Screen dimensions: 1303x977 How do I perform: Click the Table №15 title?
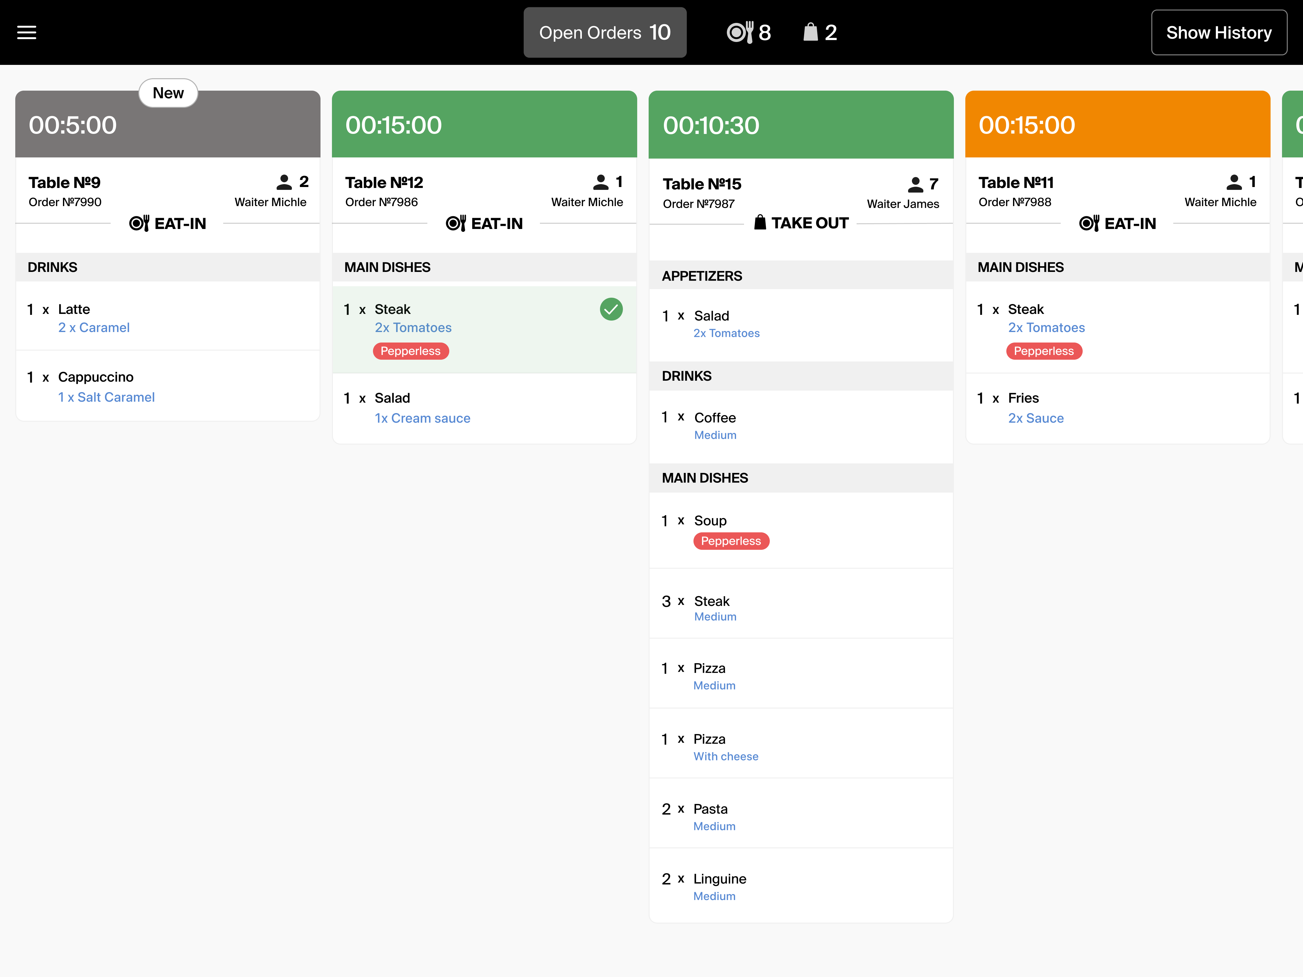tap(701, 184)
